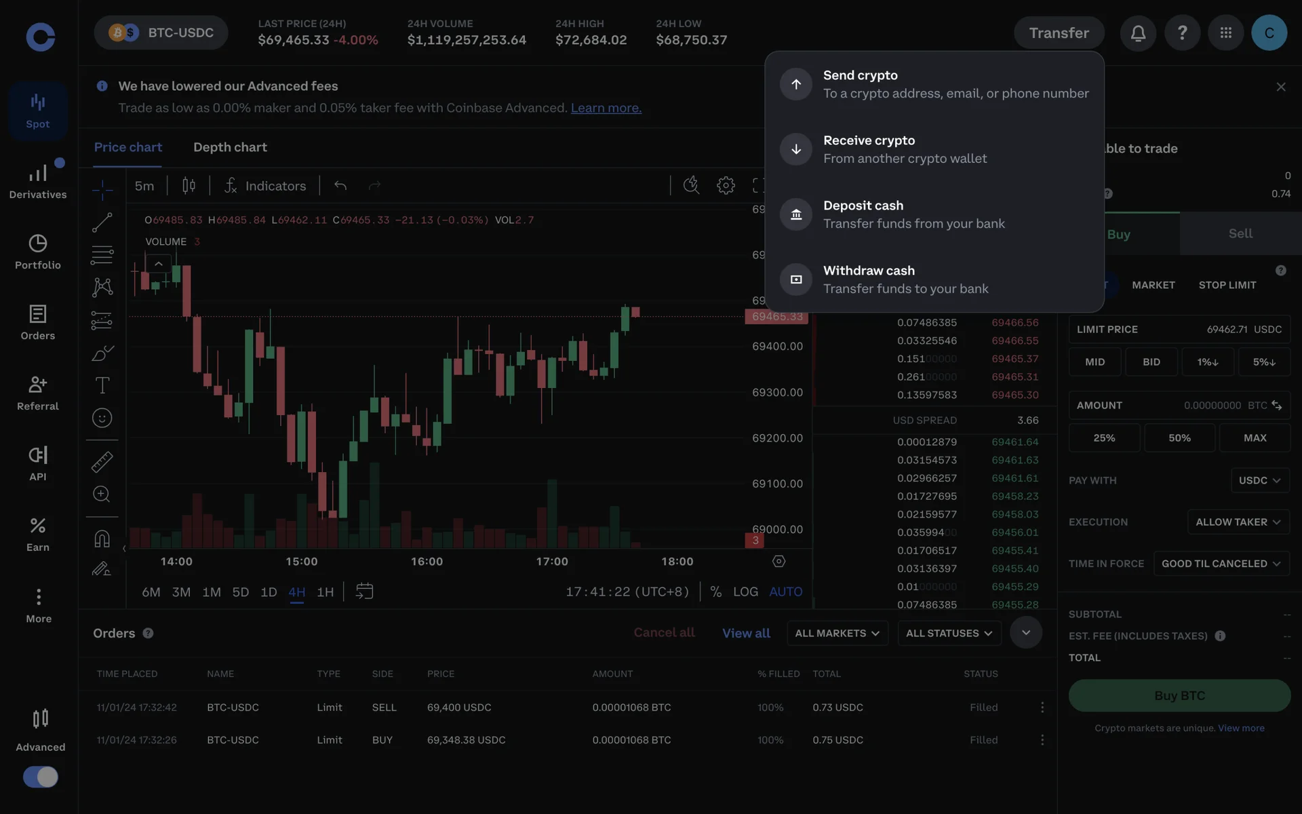Open the notifications bell icon
The image size is (1302, 814).
(x=1138, y=33)
